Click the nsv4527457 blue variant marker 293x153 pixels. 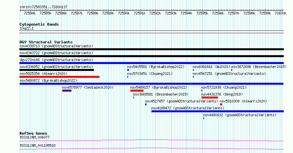tap(146, 104)
